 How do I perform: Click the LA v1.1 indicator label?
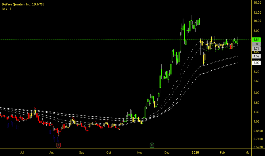(7, 9)
